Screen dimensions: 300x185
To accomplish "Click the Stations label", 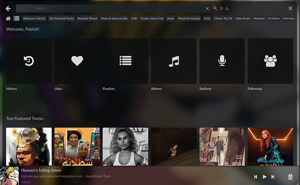I will (205, 89).
